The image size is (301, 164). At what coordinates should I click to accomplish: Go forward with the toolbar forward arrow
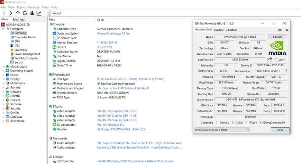pos(11,13)
